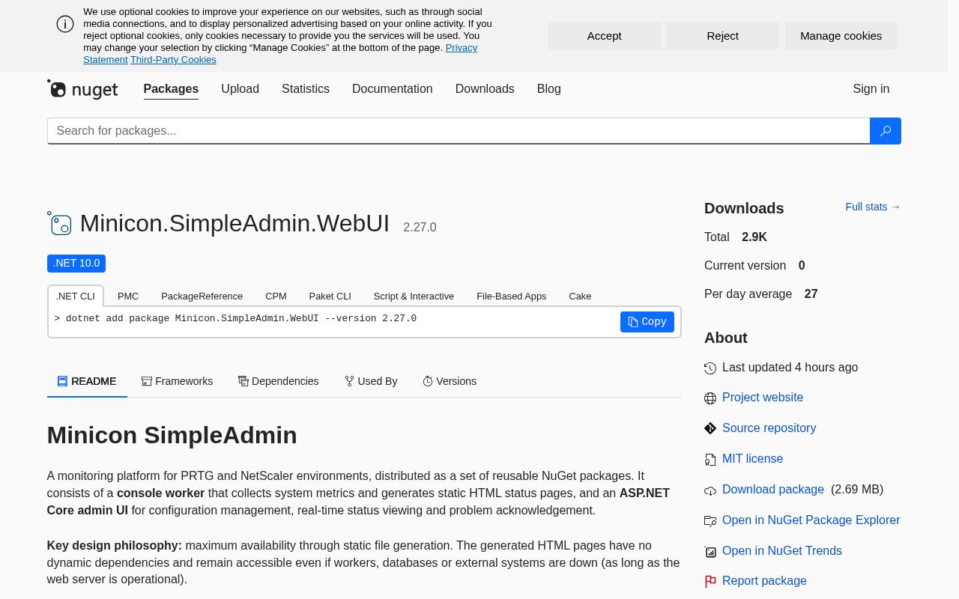Image resolution: width=959 pixels, height=599 pixels.
Task: View the Versions tab
Action: tap(450, 381)
